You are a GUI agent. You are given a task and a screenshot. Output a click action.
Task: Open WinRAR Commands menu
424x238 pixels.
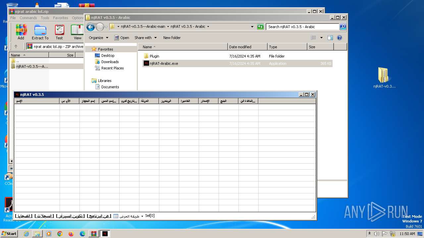point(28,18)
